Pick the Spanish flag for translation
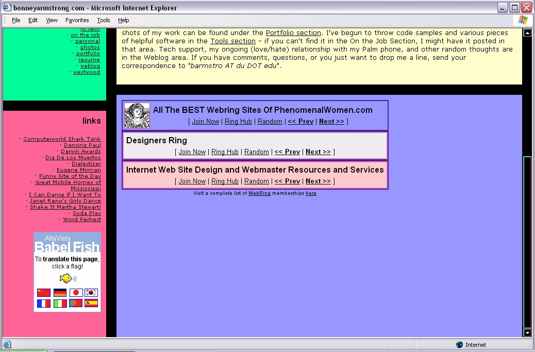 tap(91, 304)
